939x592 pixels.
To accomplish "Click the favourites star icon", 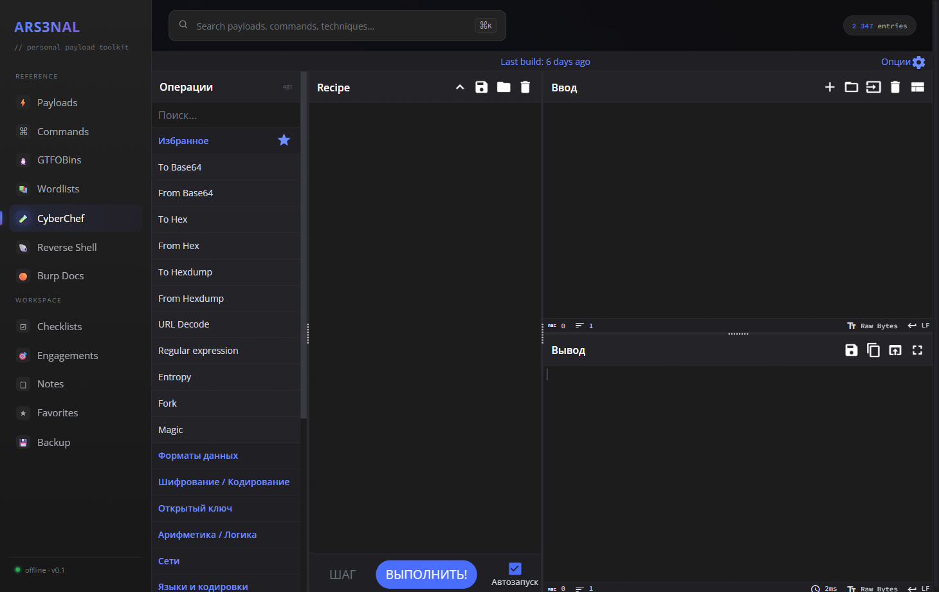I will [284, 140].
